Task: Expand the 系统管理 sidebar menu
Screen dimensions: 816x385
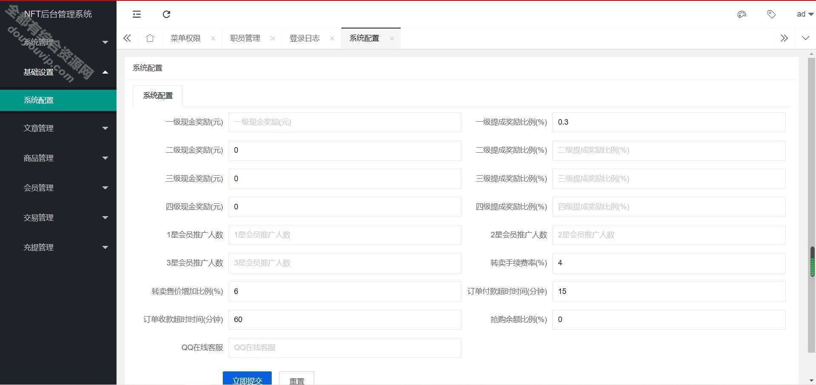Action: click(58, 42)
